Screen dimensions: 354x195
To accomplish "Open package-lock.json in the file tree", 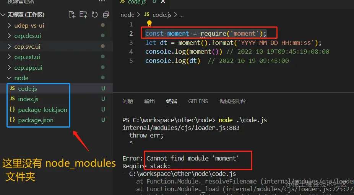I will (43, 110).
